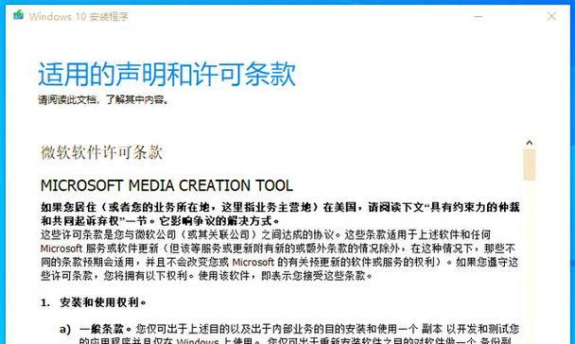Image resolution: width=575 pixels, height=344 pixels.
Task: Click the clause a) 一般条款
Action: point(96,329)
